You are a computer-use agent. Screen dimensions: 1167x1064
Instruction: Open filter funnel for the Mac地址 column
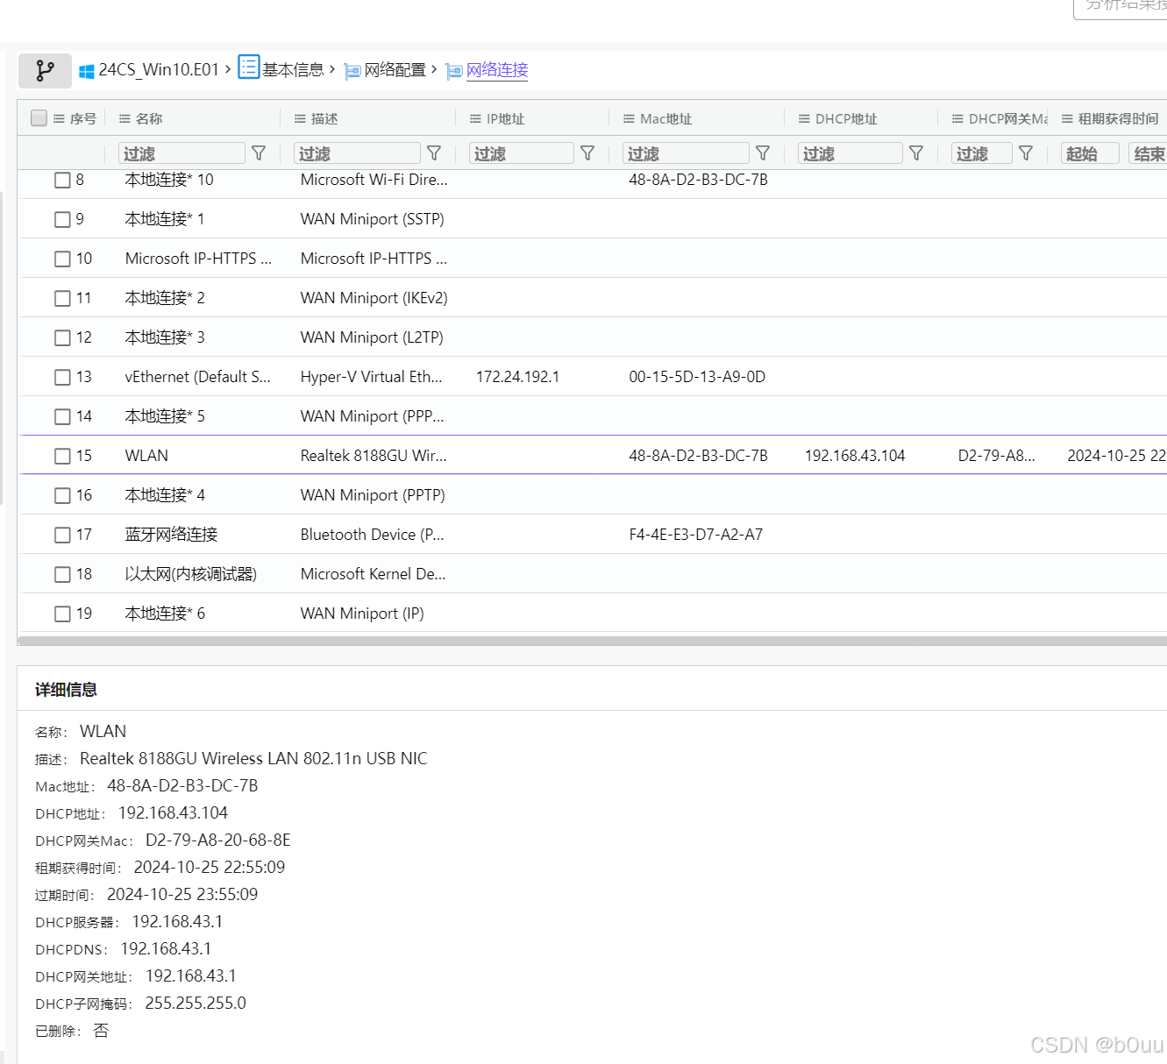[763, 153]
